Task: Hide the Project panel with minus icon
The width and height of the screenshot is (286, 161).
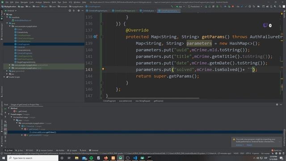Action: pyautogui.click(x=83, y=11)
